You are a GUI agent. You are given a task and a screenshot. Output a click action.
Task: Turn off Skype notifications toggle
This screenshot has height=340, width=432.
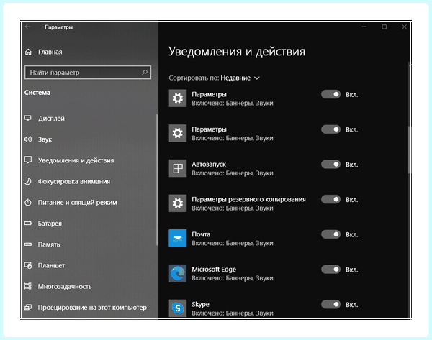(x=331, y=304)
